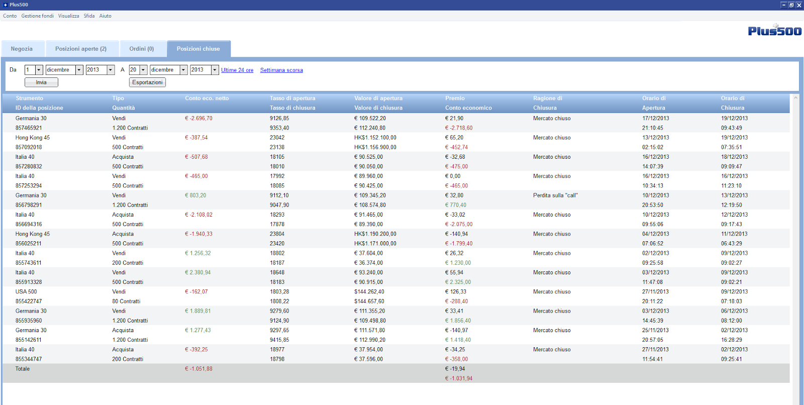The image size is (804, 405).
Task: Open the Ultime 24 ore link
Action: click(x=237, y=70)
